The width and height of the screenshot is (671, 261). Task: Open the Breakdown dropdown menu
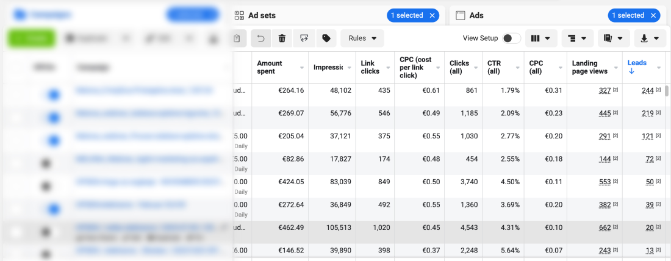[x=577, y=38]
